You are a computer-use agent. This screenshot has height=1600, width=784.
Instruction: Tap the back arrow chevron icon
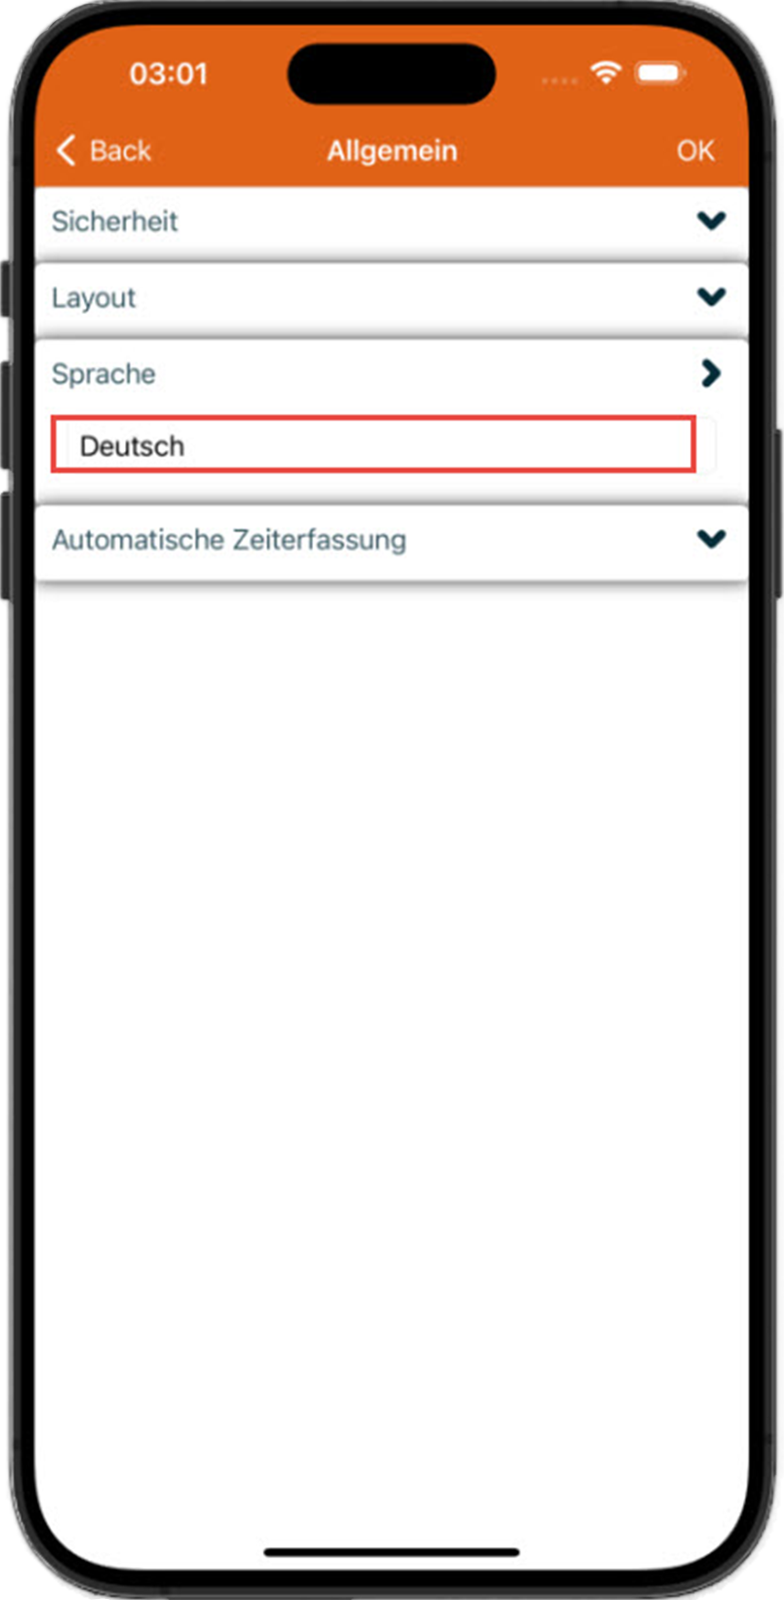click(66, 151)
